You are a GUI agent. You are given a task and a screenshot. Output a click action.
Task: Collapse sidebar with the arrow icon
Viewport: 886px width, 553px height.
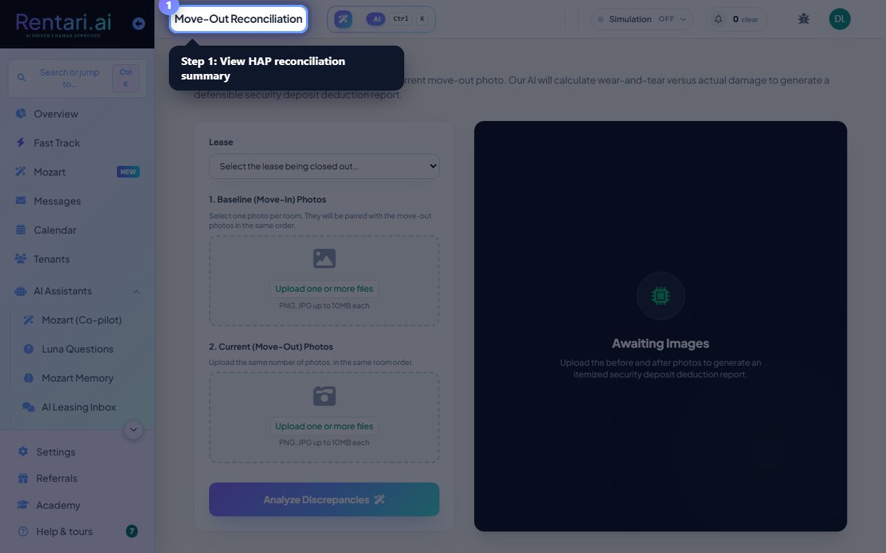pos(138,24)
